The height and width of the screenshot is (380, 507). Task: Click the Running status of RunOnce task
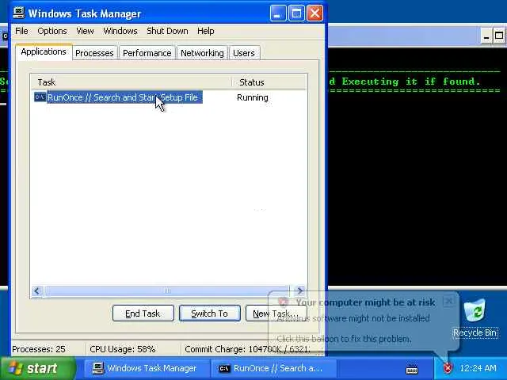[253, 97]
